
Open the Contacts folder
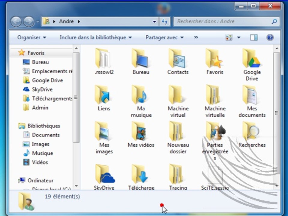click(178, 61)
